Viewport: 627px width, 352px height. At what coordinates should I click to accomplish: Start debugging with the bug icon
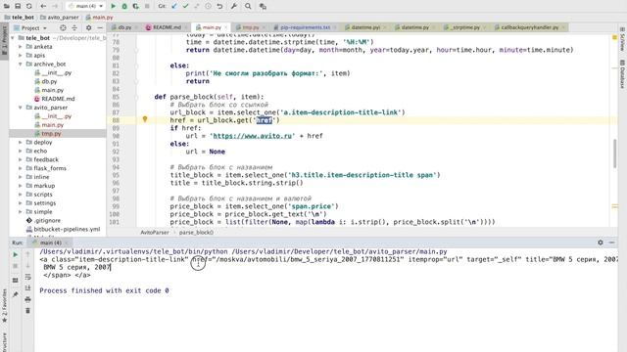click(x=124, y=7)
